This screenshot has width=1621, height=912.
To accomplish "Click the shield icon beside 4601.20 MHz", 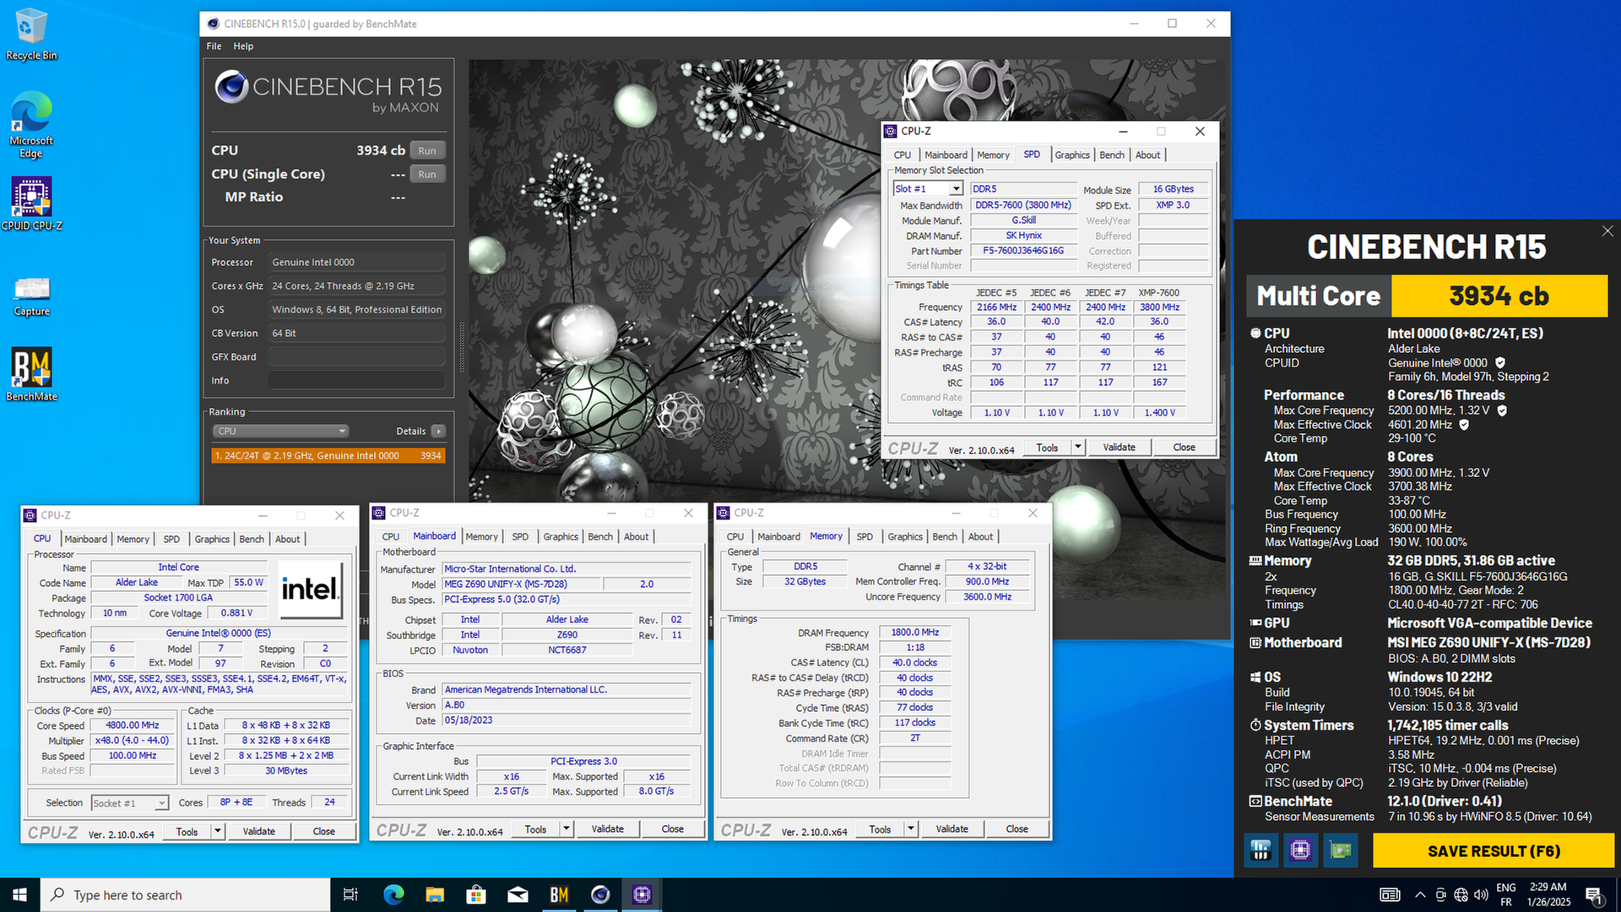I will [x=1464, y=425].
